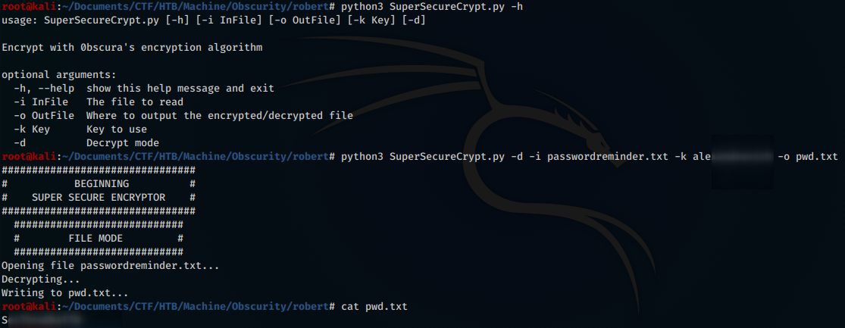Click the "optional arguments:" heading

pos(59,75)
